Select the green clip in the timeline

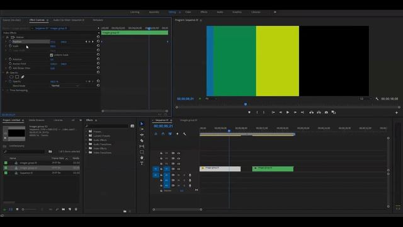pyautogui.click(x=273, y=169)
